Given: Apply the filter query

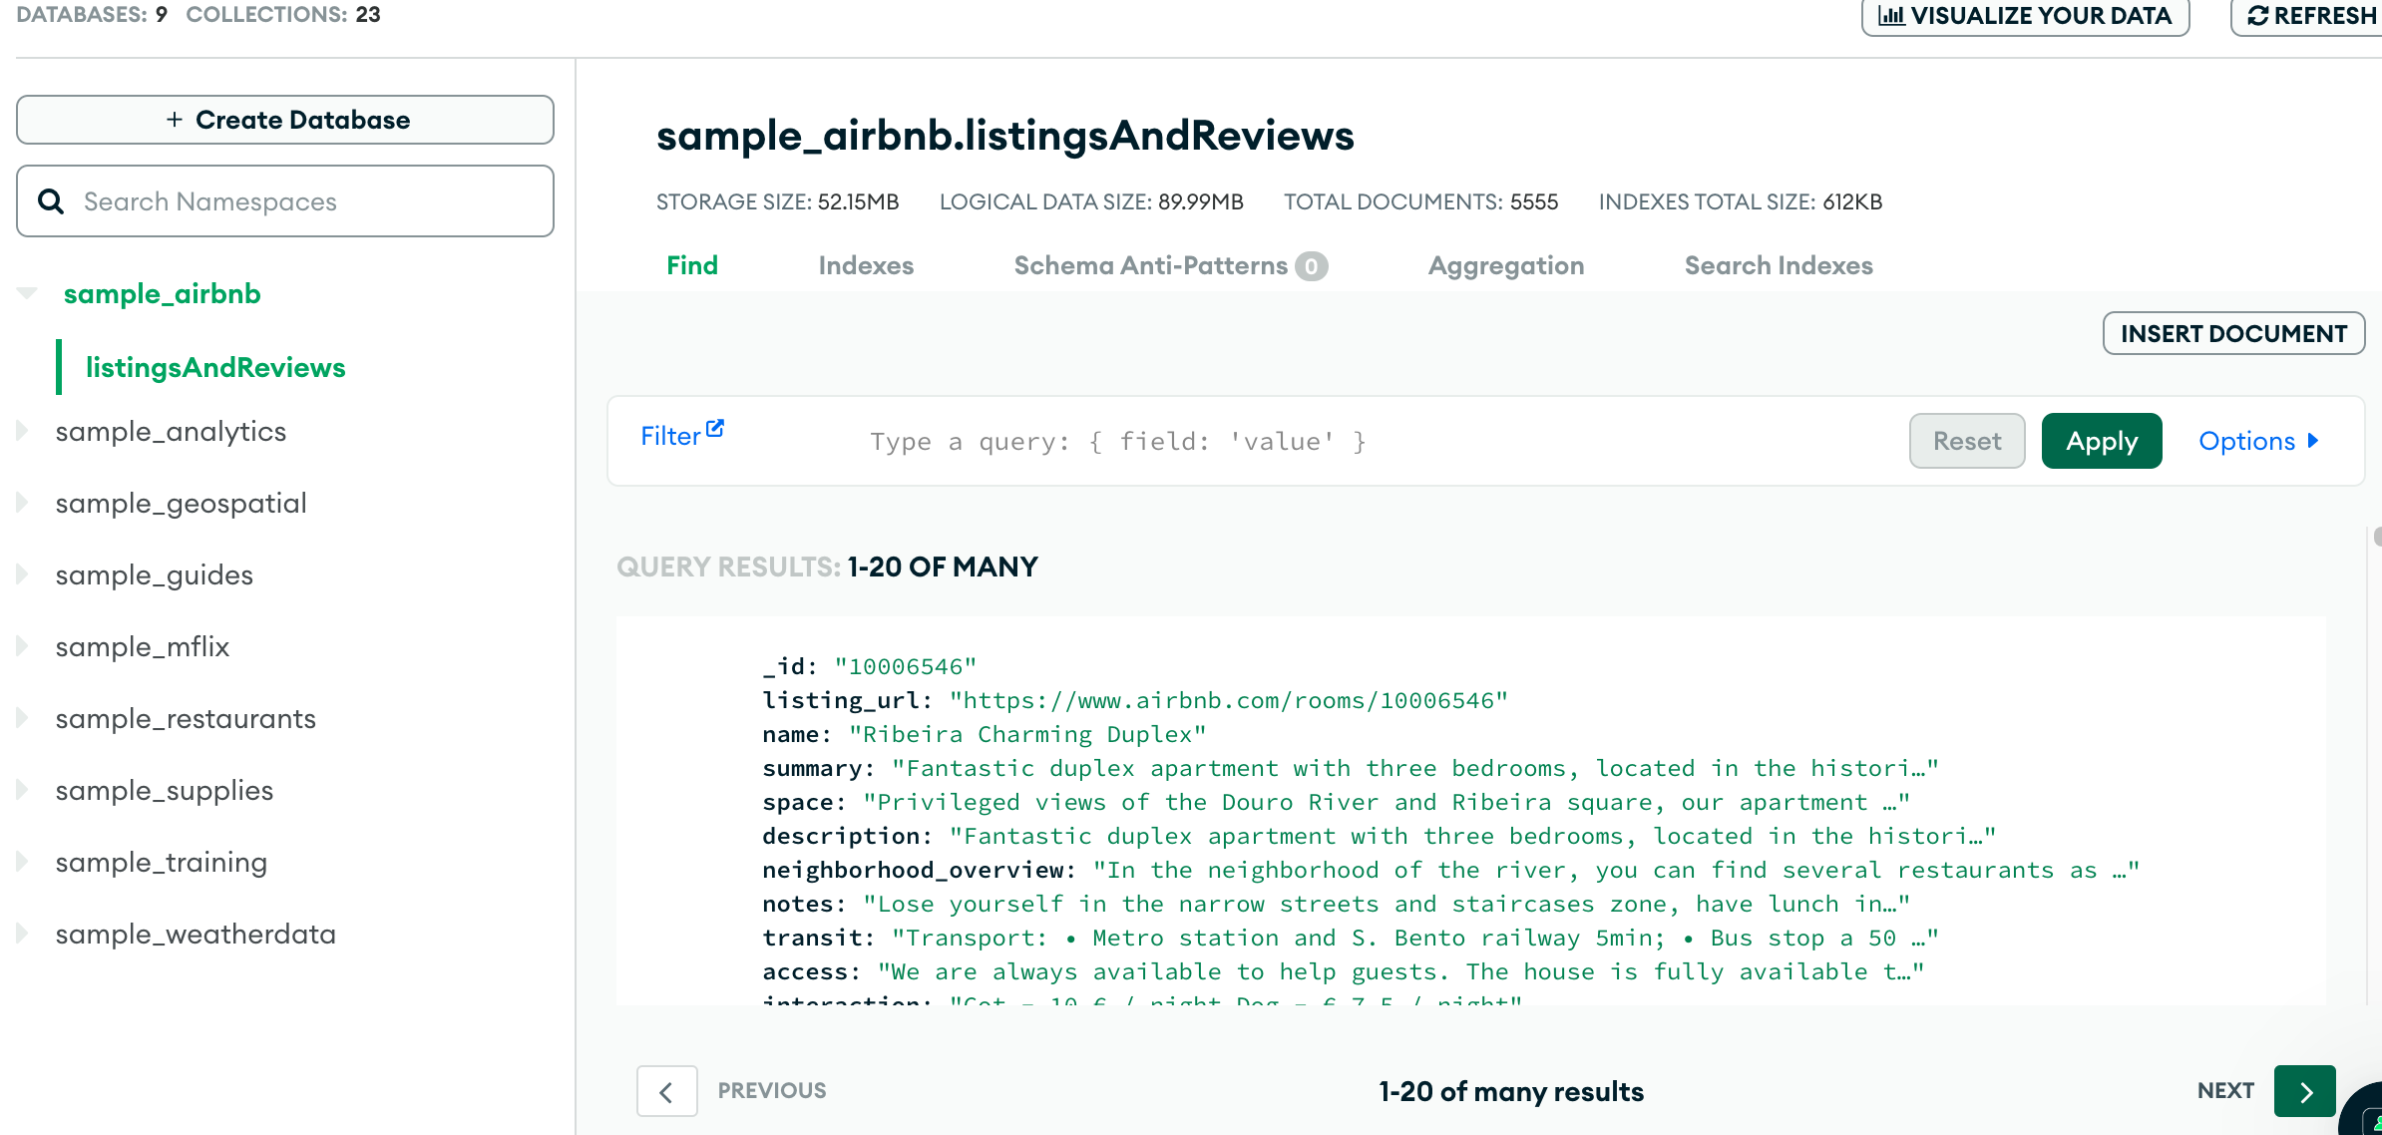Looking at the screenshot, I should (x=2102, y=441).
